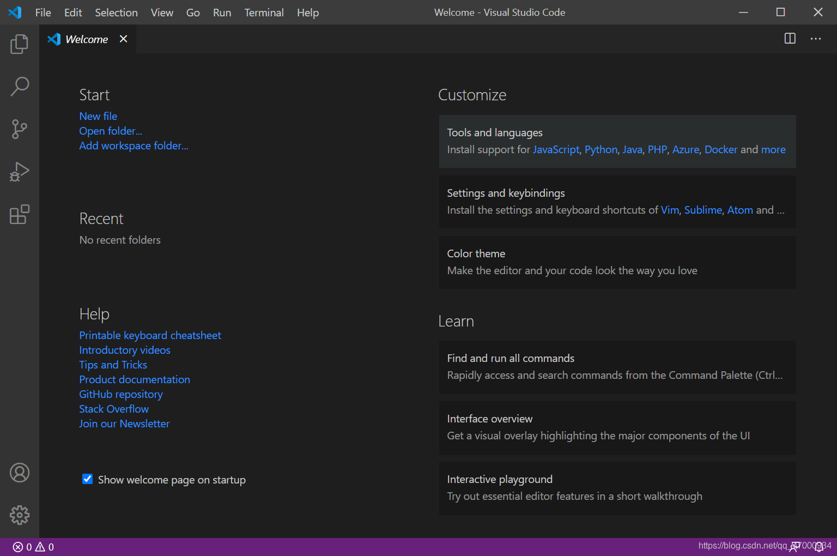Click the Settings and keybindings heading

tap(506, 193)
